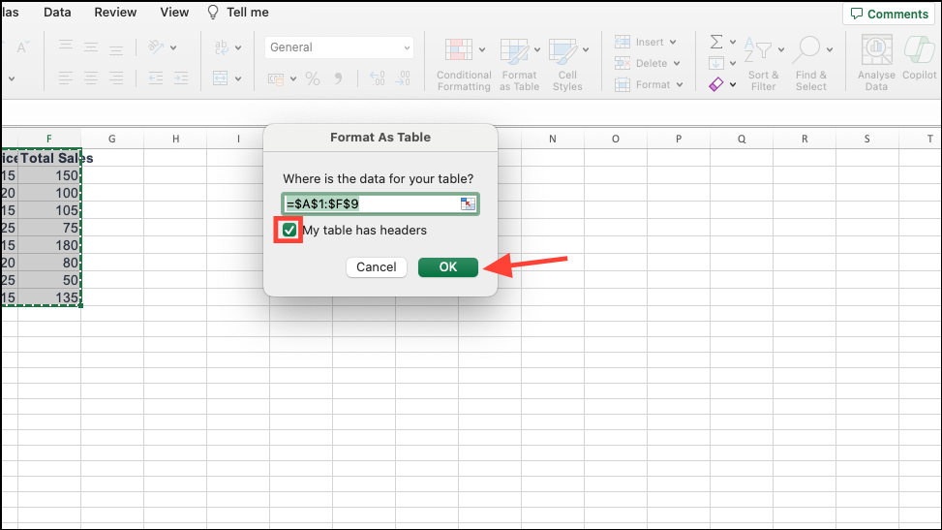The width and height of the screenshot is (942, 530).
Task: Click the cell showing 135
Action: (49, 297)
